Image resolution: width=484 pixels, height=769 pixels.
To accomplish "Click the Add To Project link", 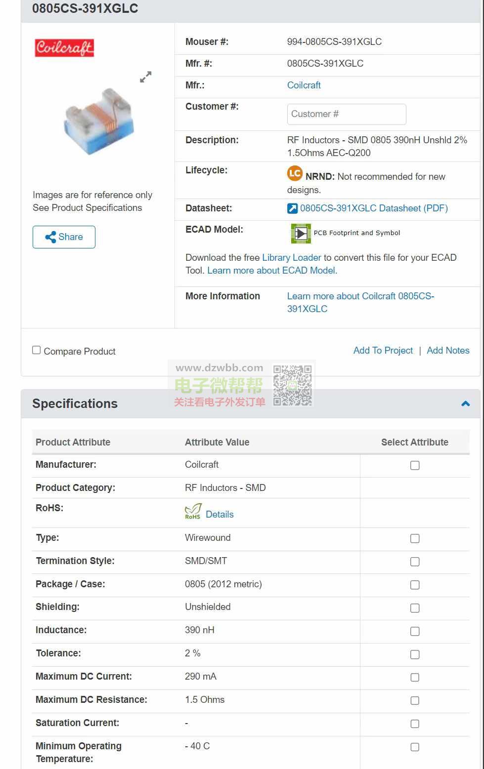I will pos(383,351).
